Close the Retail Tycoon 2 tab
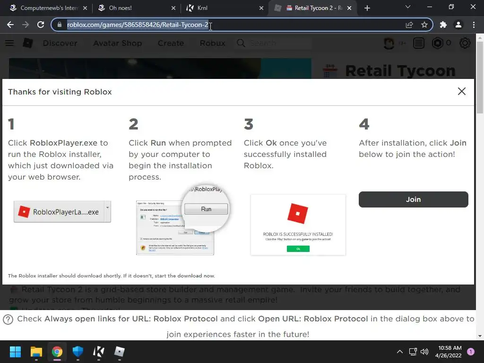 click(x=349, y=8)
